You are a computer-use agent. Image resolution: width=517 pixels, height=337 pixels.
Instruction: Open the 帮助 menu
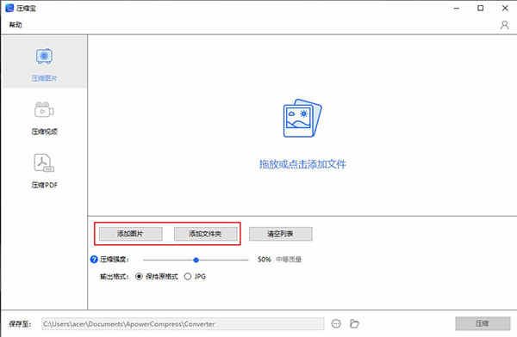click(x=16, y=25)
